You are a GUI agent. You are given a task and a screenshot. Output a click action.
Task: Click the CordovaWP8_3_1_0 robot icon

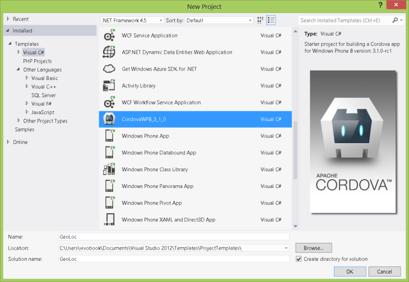[x=109, y=119]
